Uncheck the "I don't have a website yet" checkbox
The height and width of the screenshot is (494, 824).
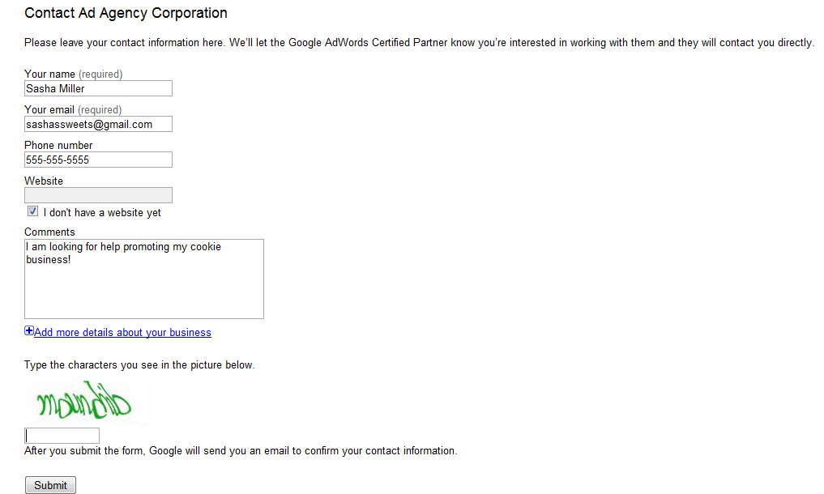click(x=32, y=211)
